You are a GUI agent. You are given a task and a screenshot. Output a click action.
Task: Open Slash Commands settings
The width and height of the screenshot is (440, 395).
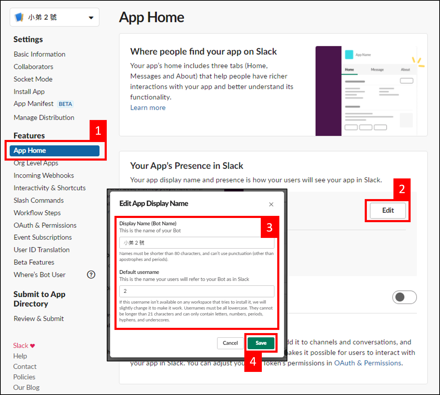pos(39,200)
